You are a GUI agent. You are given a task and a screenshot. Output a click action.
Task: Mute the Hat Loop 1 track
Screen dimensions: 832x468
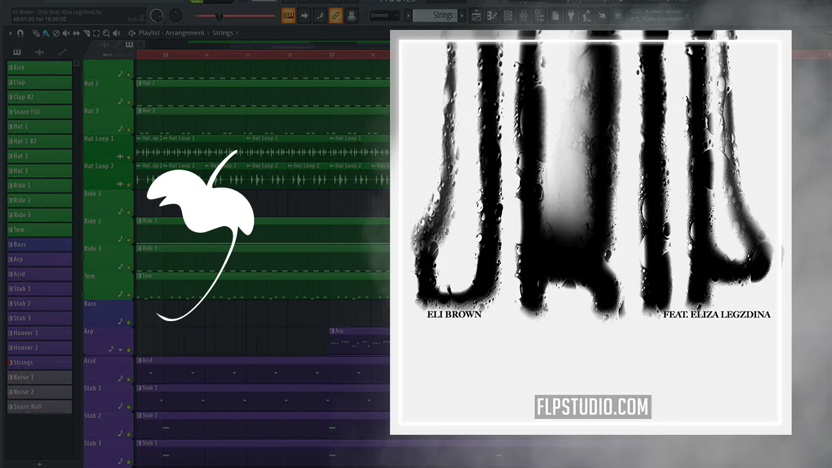pos(129,157)
